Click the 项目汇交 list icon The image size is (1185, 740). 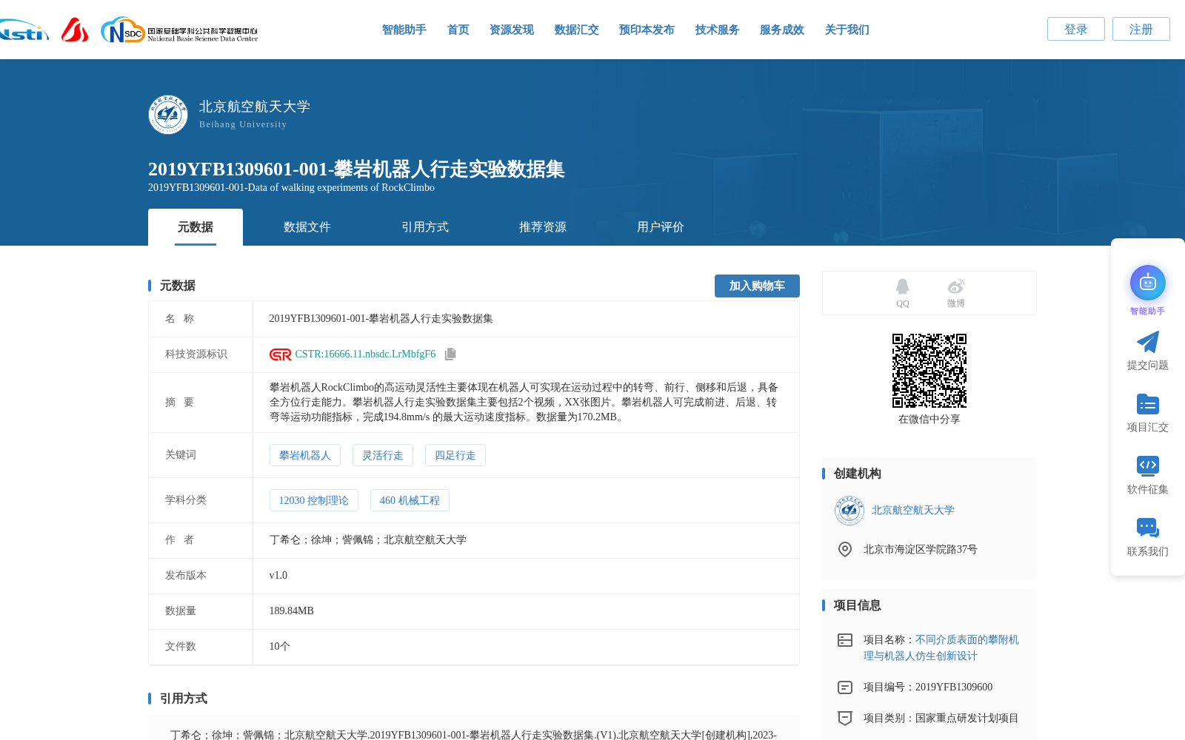[x=1148, y=404]
